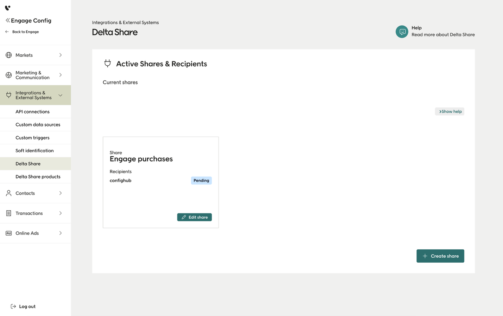Expand the Markets section chevron
The image size is (503, 316).
(61, 55)
